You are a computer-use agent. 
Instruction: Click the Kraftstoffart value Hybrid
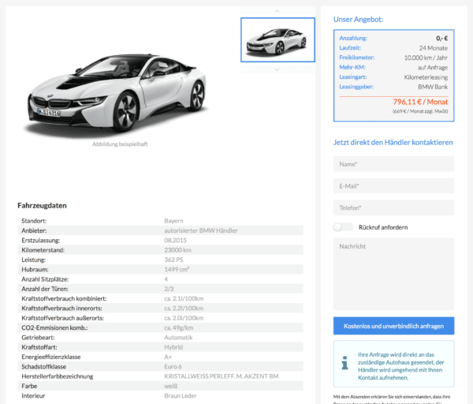pos(173,347)
